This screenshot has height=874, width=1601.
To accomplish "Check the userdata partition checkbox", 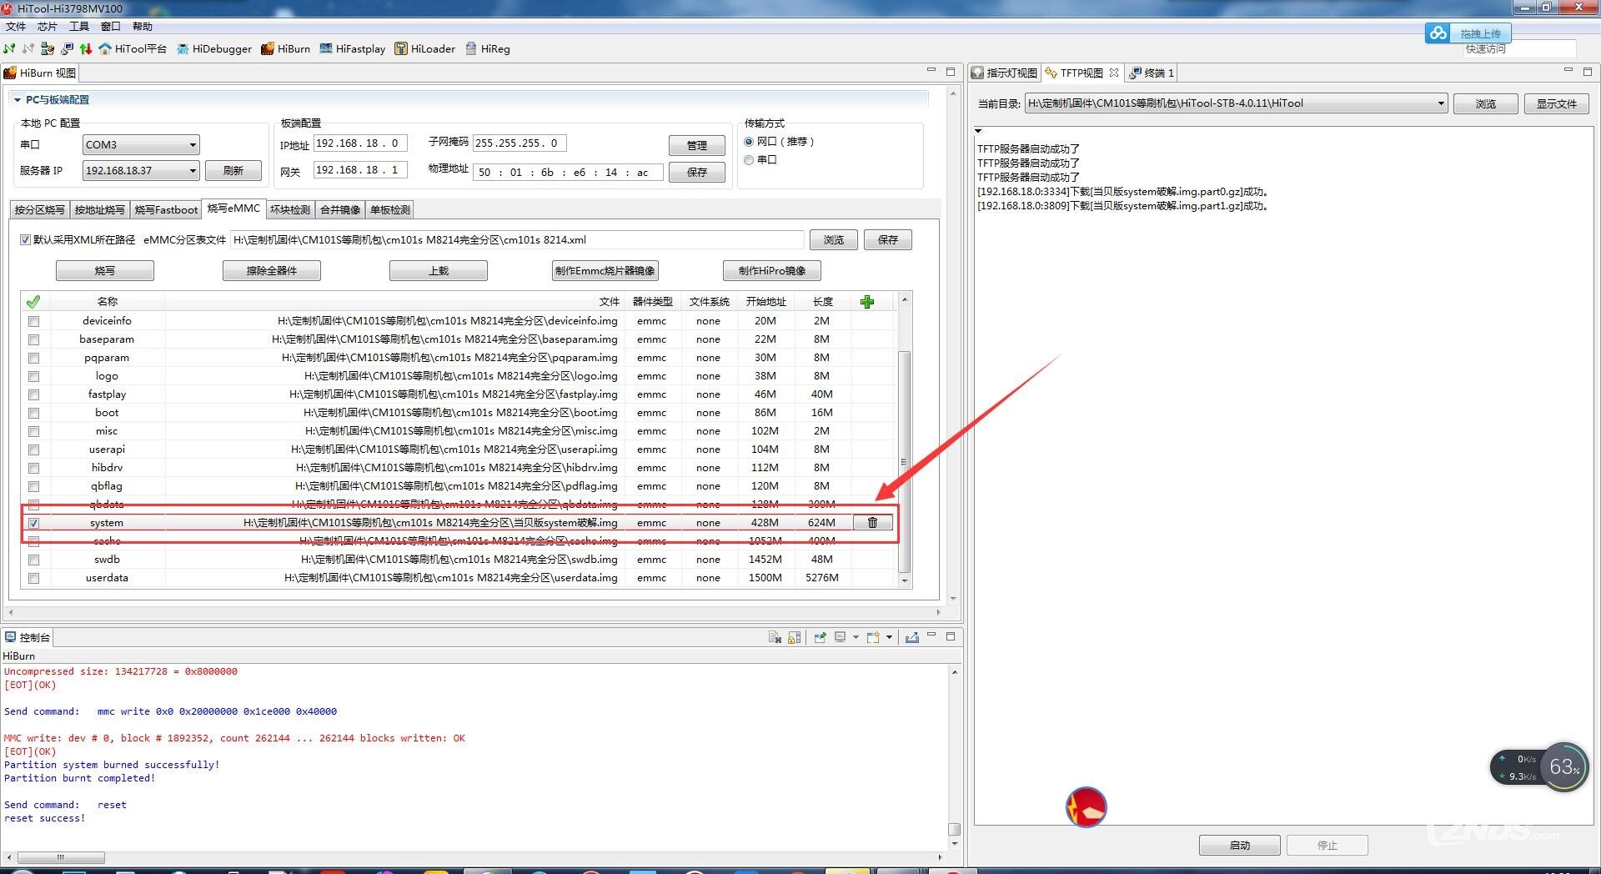I will (x=33, y=578).
